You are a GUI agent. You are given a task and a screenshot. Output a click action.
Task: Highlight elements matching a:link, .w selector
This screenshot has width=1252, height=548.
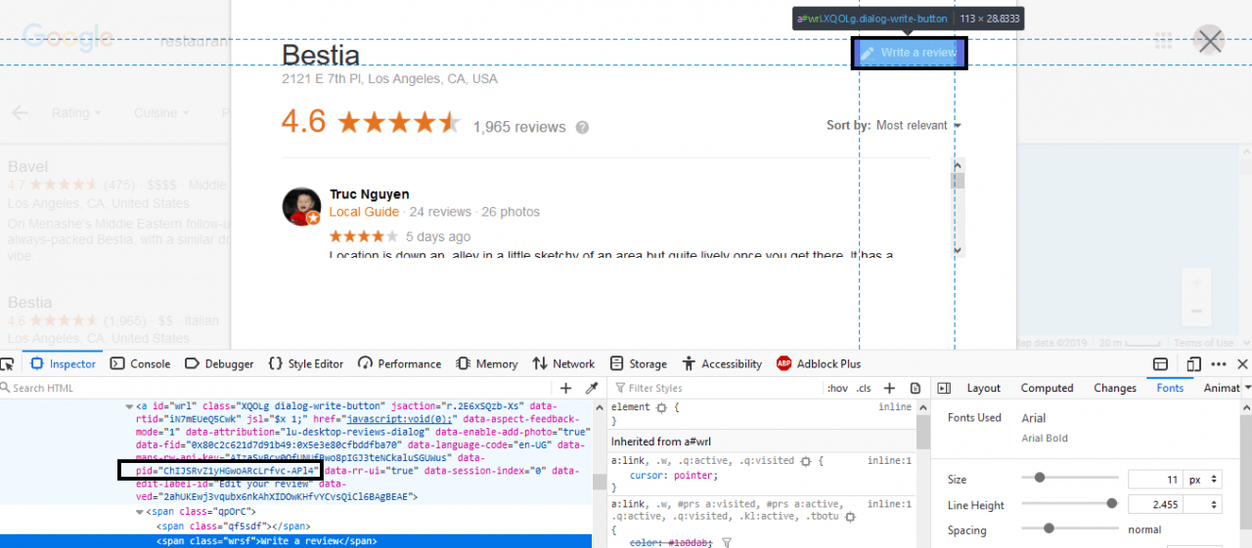point(806,460)
